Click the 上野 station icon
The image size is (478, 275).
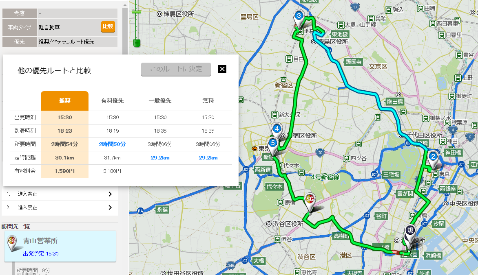458,78
